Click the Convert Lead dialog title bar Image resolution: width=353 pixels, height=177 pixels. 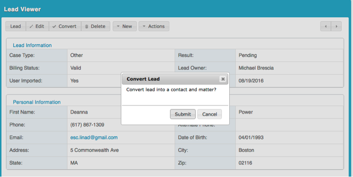(169, 79)
